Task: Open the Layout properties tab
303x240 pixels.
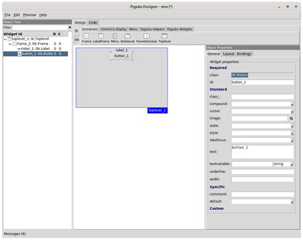Action: tap(228, 54)
